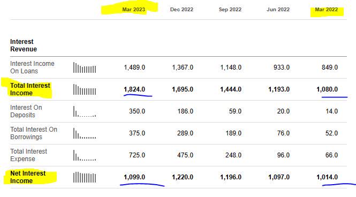Select the 186.0 deposits interest value
The width and height of the screenshot is (356, 197).
[x=185, y=111]
